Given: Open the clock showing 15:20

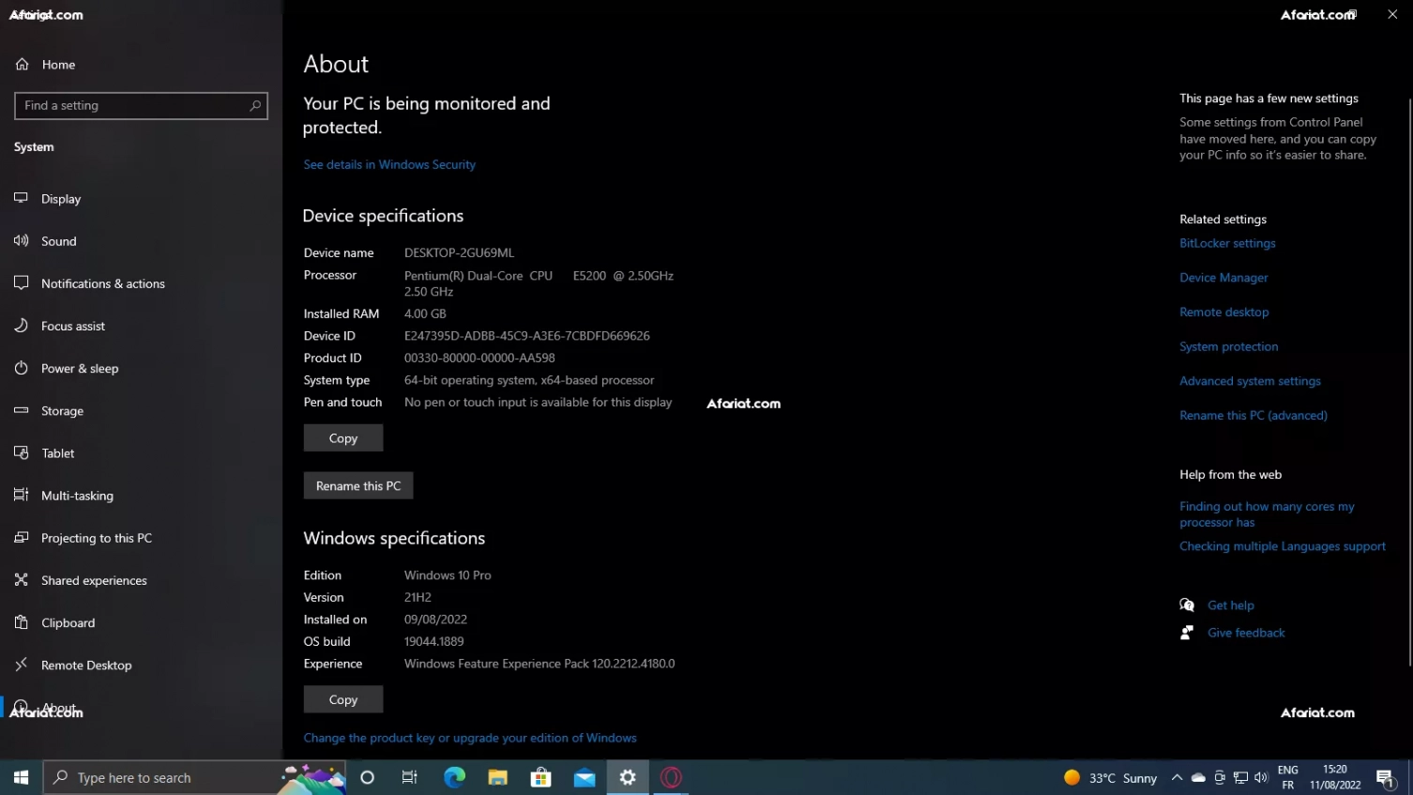Looking at the screenshot, I should click(1335, 777).
